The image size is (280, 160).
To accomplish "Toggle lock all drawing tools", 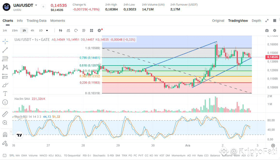I will point(5,143).
